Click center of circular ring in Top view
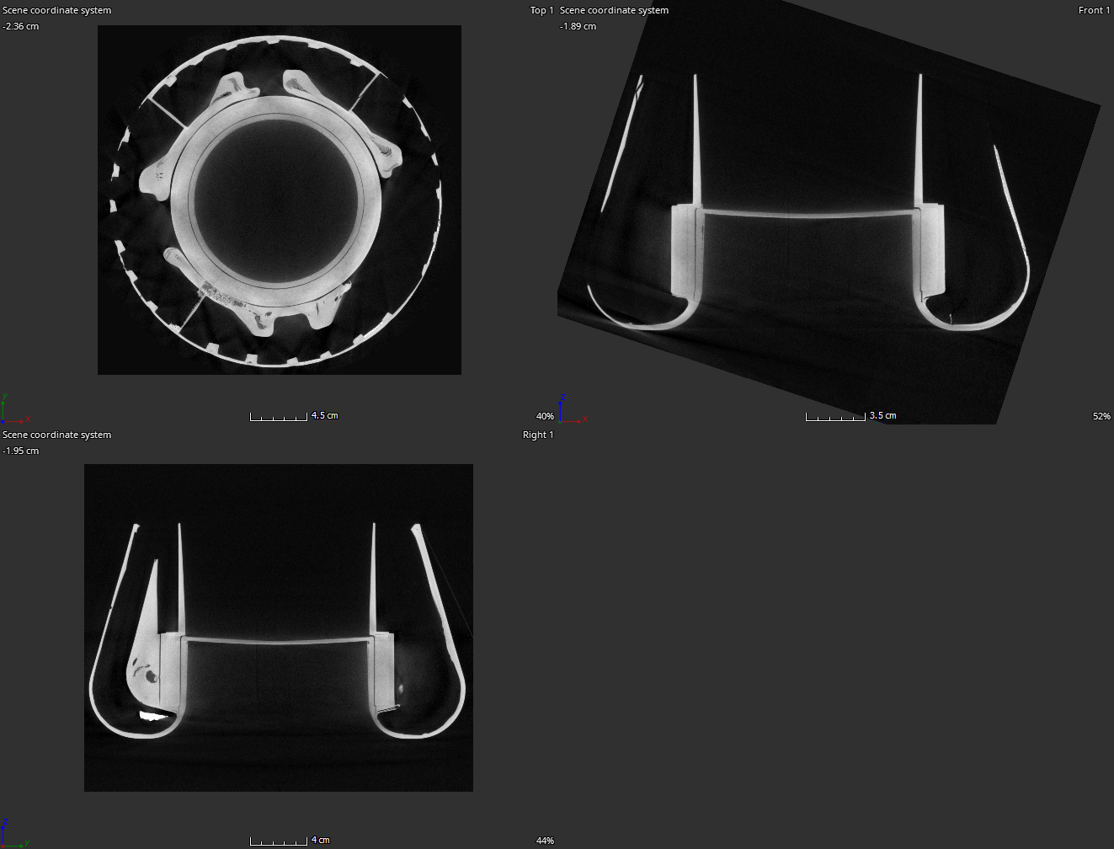This screenshot has width=1114, height=849. click(277, 200)
